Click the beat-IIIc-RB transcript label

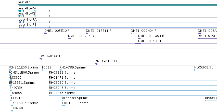click(27, 13)
